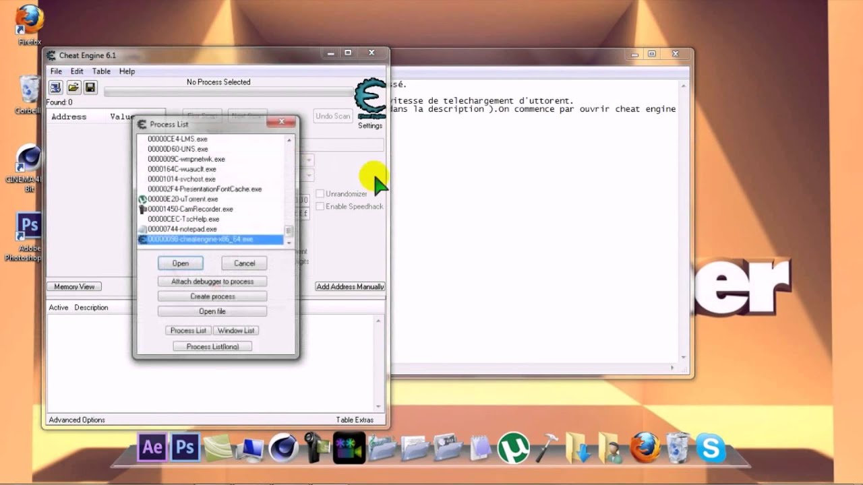Open the Edit menu in Cheat Engine
Screen dimensions: 863x485
pos(77,71)
